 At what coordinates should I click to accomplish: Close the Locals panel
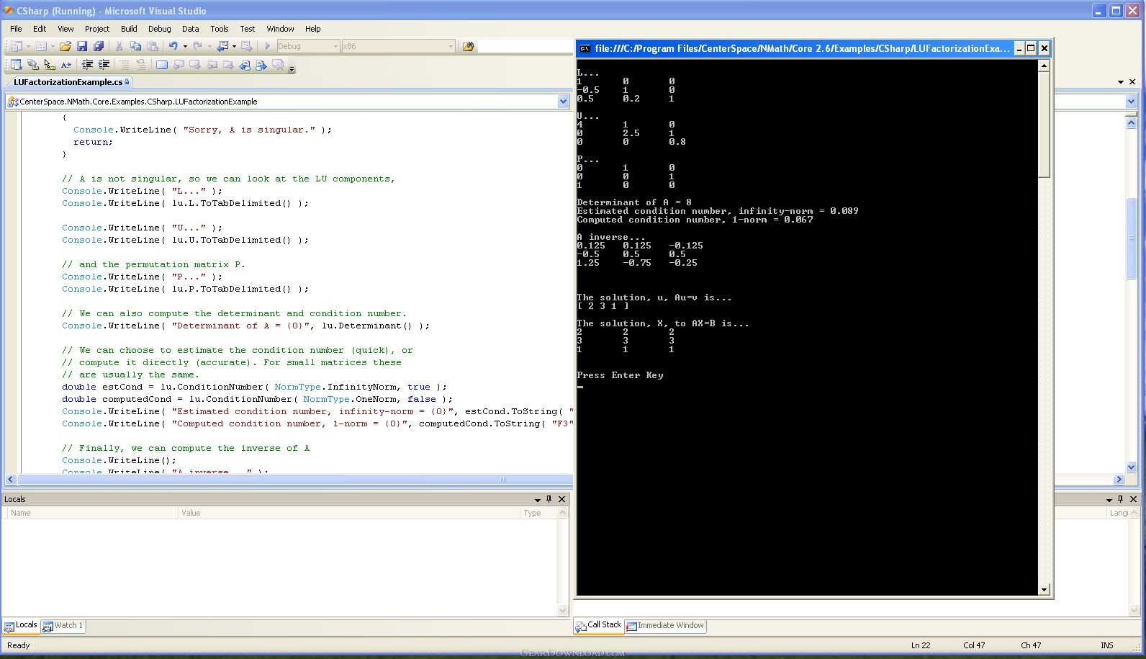pos(562,498)
